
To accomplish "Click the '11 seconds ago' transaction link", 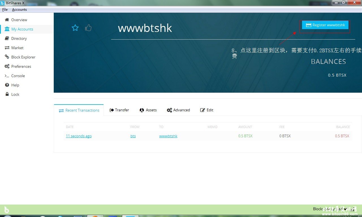I will pyautogui.click(x=79, y=136).
